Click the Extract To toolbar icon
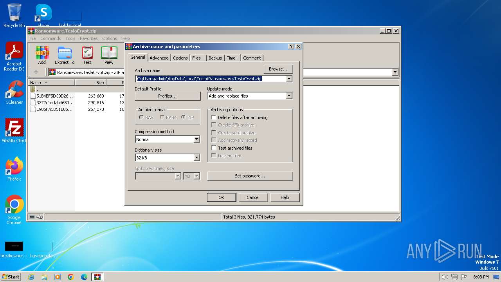This screenshot has height=282, width=501. 65,55
